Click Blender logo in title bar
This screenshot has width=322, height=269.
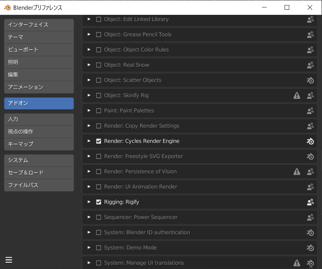(7, 7)
